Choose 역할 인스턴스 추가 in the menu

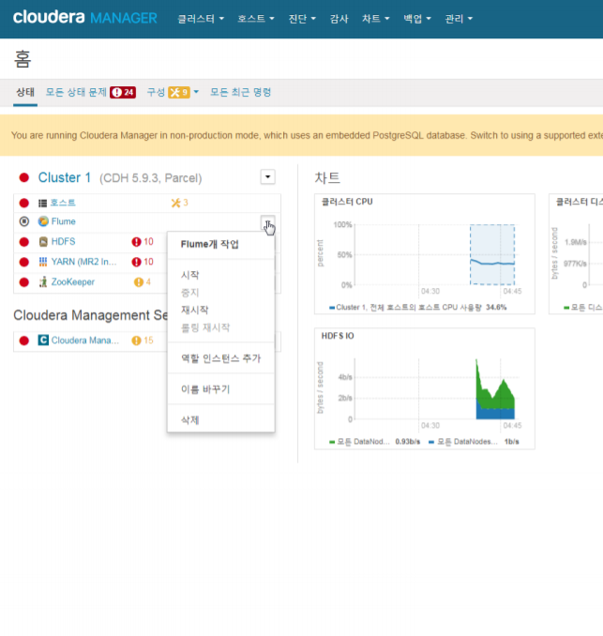click(220, 358)
